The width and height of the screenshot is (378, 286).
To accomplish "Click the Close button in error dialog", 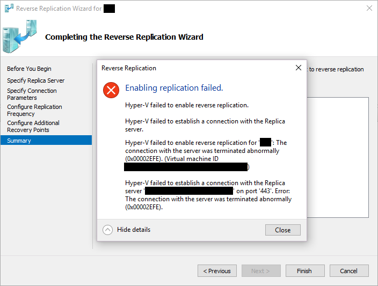I will tap(283, 230).
